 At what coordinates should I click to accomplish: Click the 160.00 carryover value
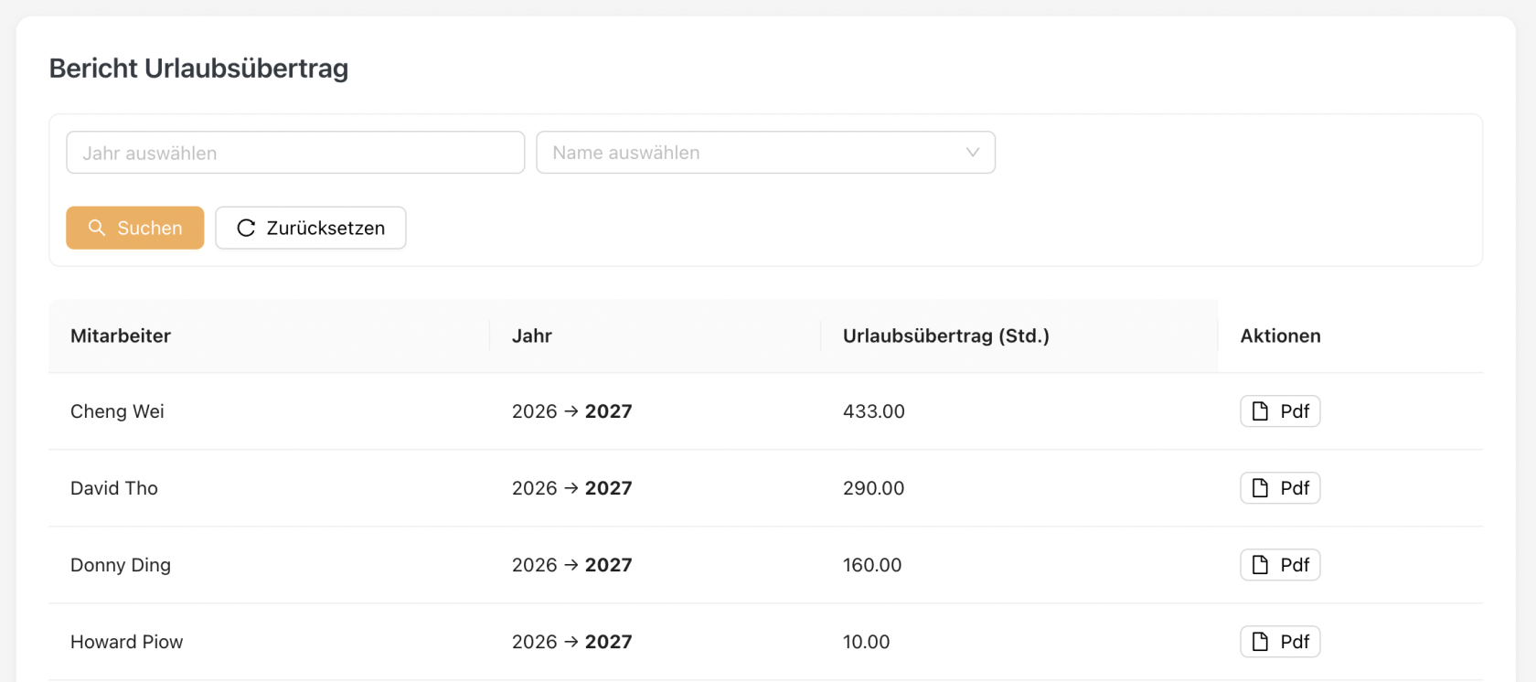click(x=872, y=565)
